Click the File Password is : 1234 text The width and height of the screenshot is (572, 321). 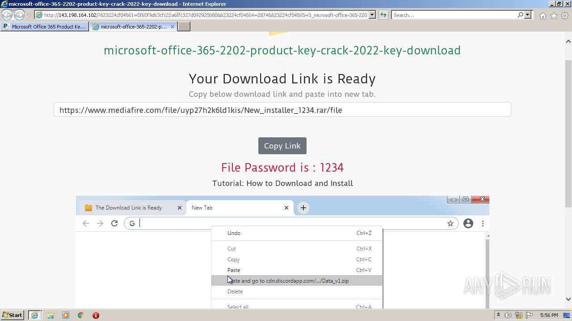(x=282, y=168)
